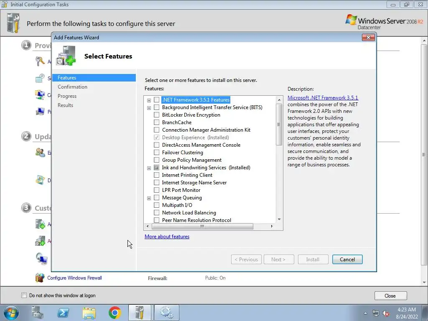The width and height of the screenshot is (428, 321).
Task: Click the background window vertical scrollbar thumb
Action: click(424, 155)
